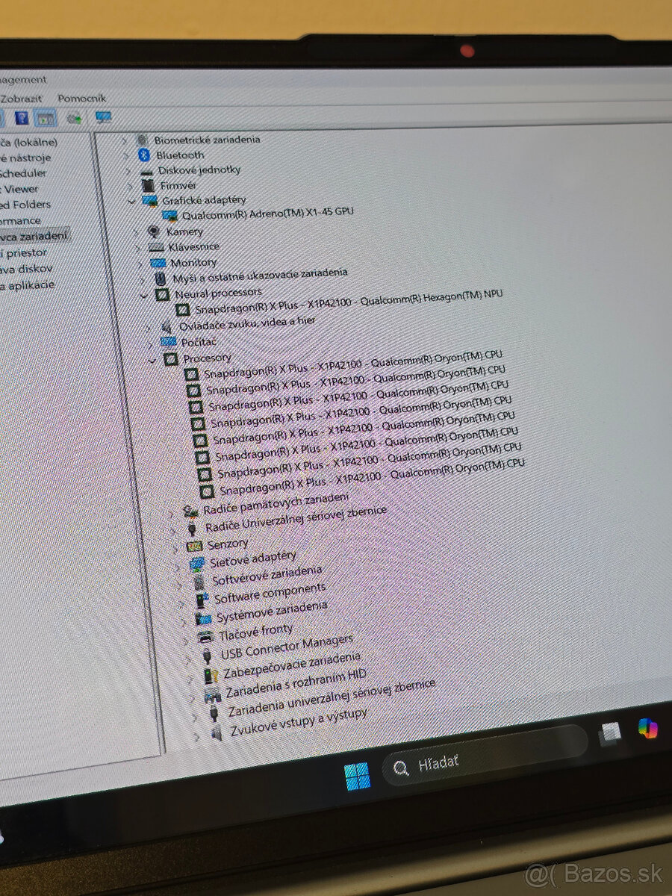The height and width of the screenshot is (896, 672).
Task: Click the Sieťové adaptéry network icon
Action: [x=197, y=563]
